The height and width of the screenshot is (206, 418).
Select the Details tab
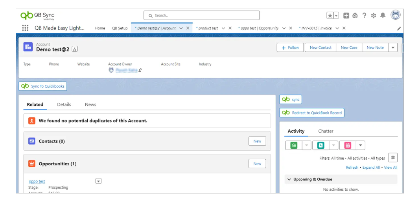64,105
